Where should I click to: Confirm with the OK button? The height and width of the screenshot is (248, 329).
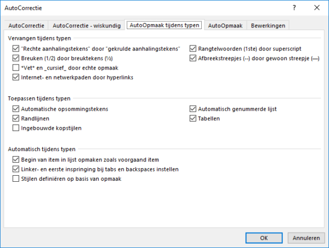[x=264, y=238]
